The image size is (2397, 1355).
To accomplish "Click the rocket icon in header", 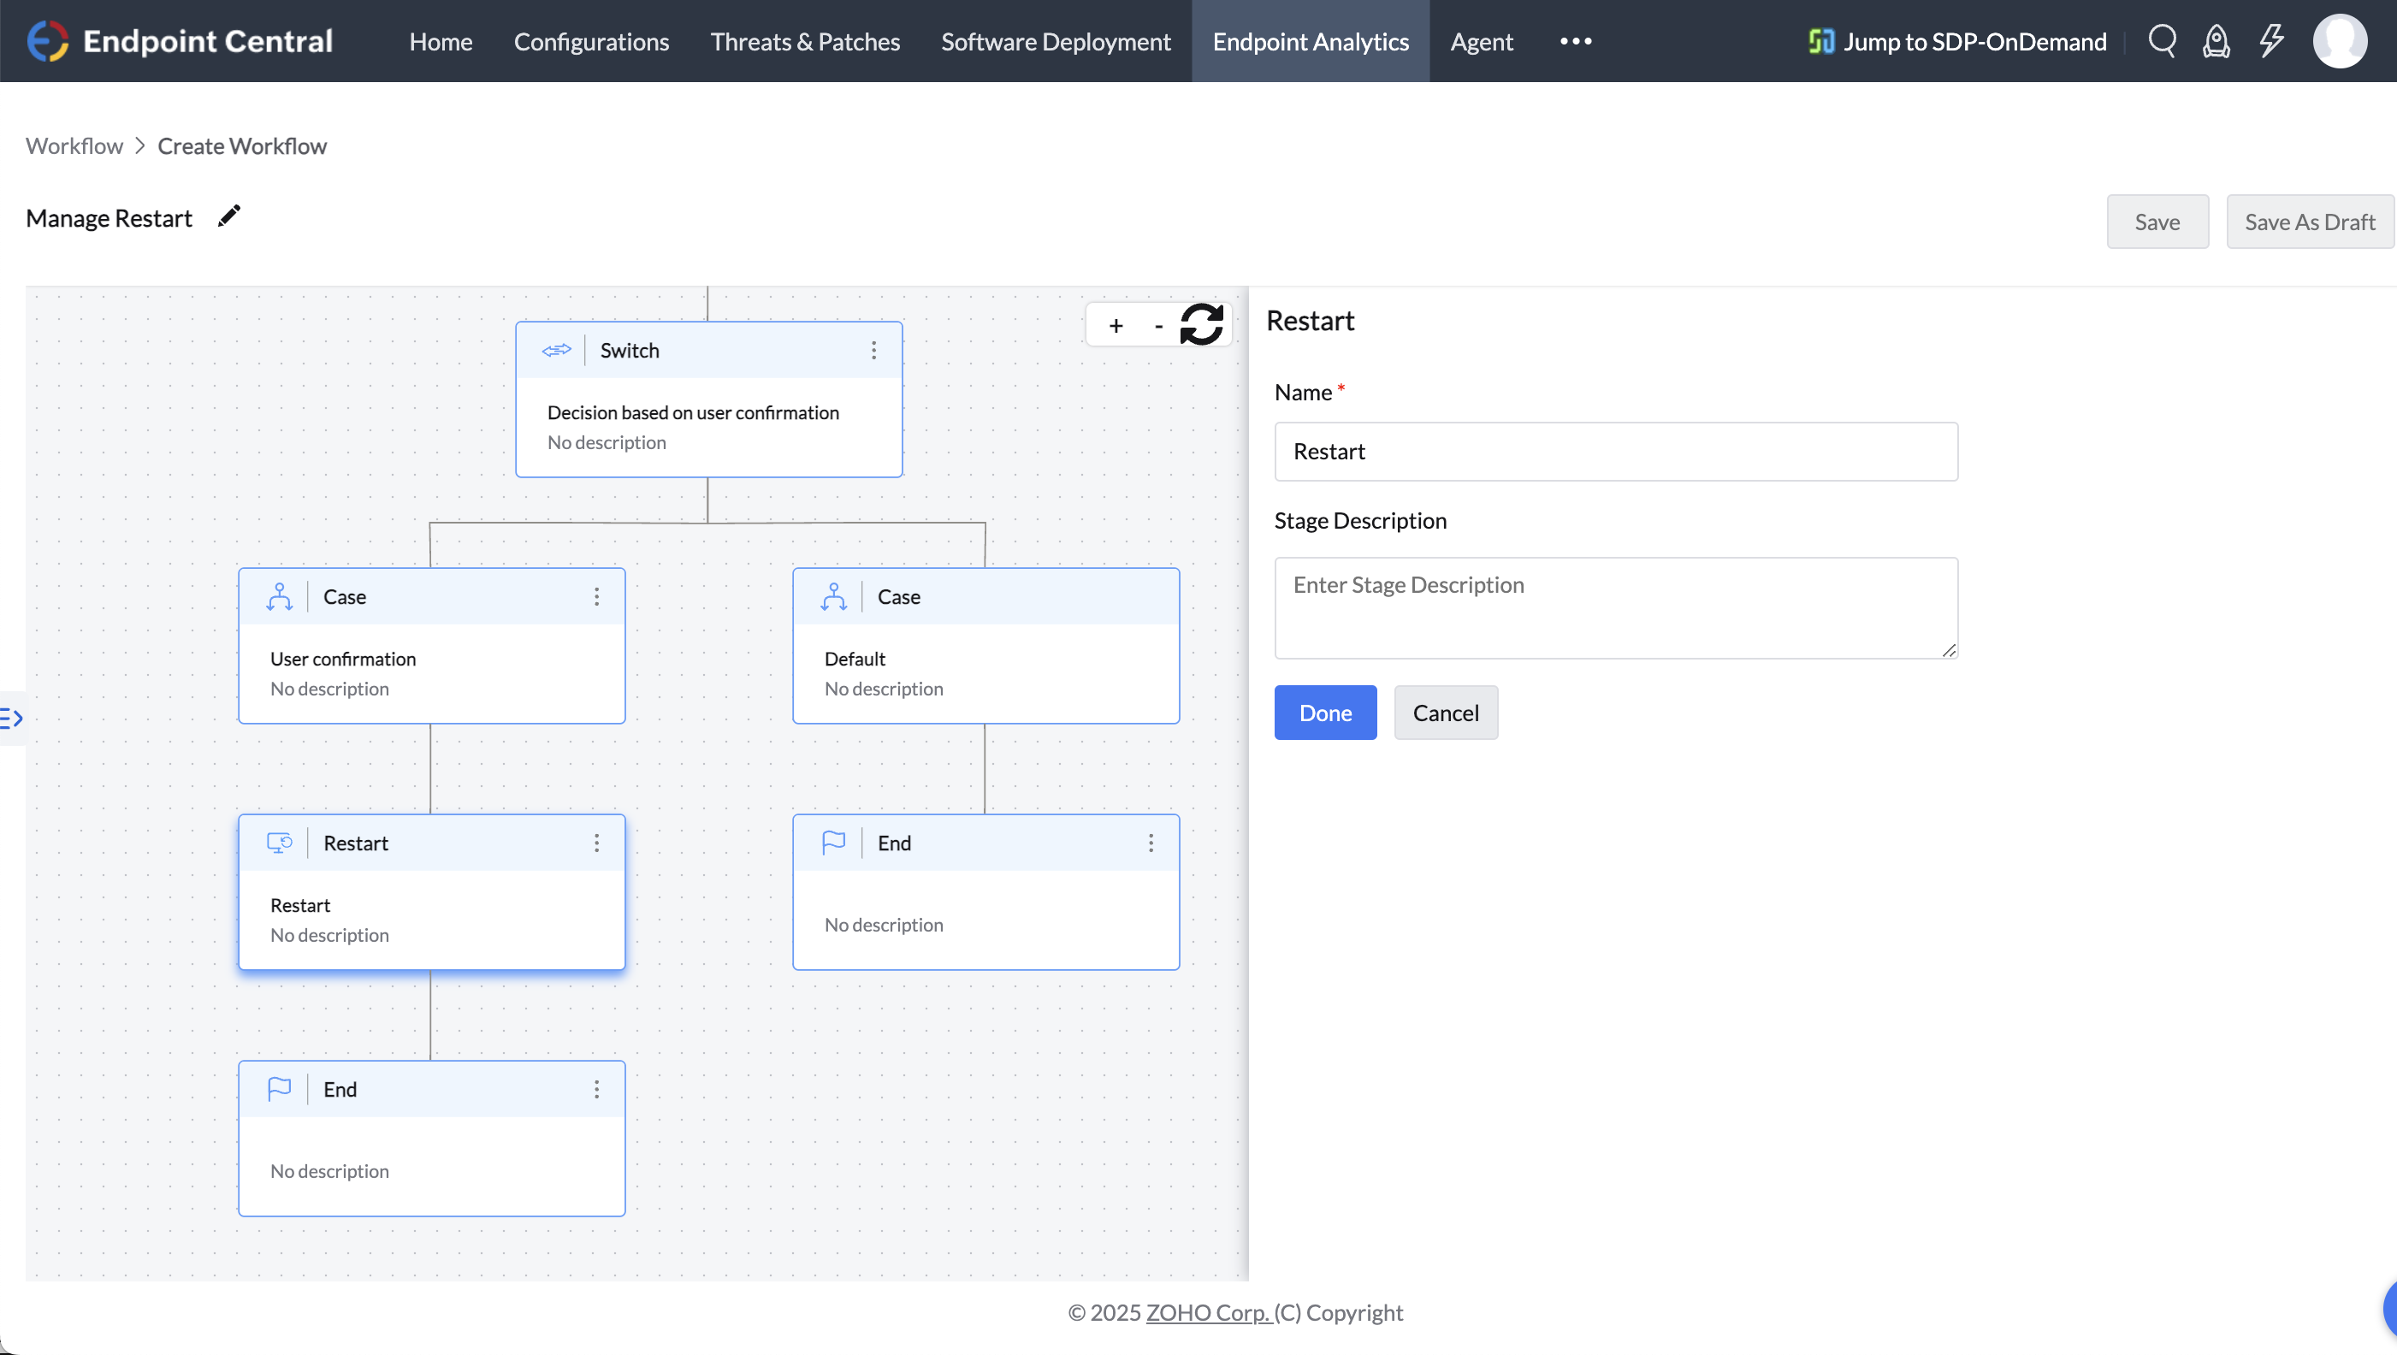I will [2216, 41].
